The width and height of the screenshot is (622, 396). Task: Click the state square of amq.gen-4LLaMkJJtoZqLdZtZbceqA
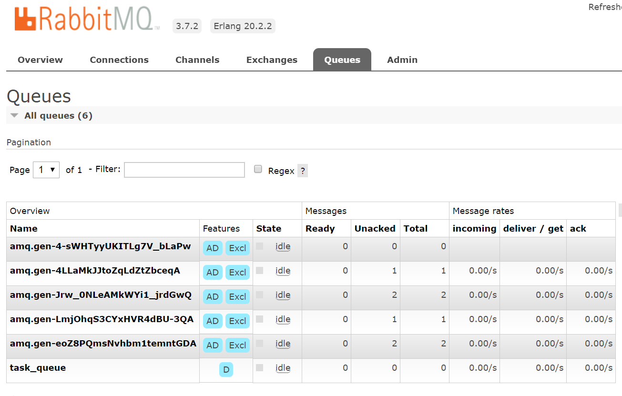pyautogui.click(x=260, y=270)
